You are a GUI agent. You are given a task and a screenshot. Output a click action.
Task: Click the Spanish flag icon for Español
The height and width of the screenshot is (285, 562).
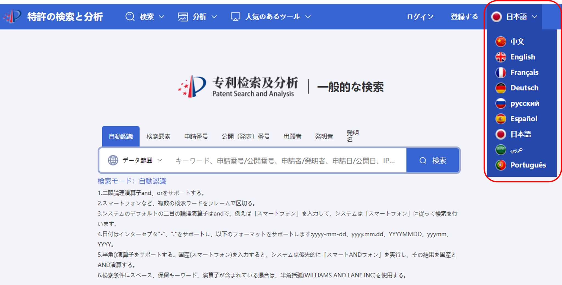501,119
